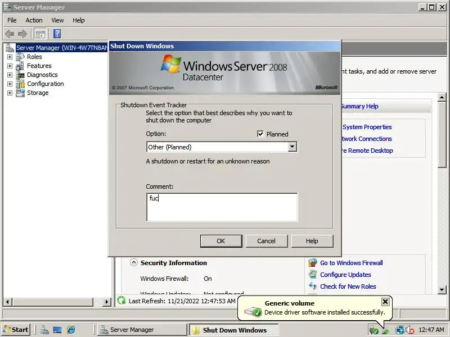Open the Summary Help link

[359, 106]
